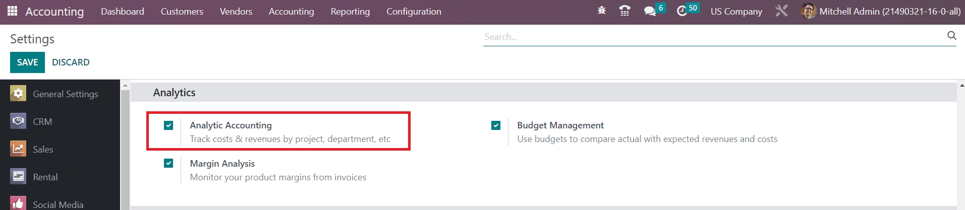Open the VoIP phone icon
Viewport: 965px width, 210px height.
point(625,11)
